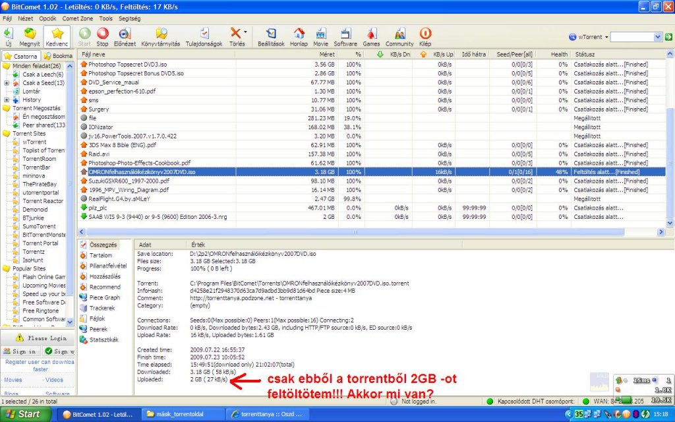The width and height of the screenshot is (675, 422).
Task: Sort by the Státusz column header
Action: 618,54
